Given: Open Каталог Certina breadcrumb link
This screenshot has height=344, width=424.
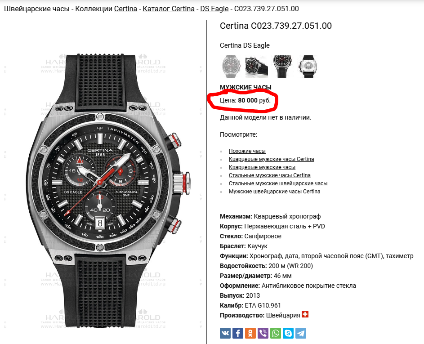Looking at the screenshot, I should click(x=169, y=9).
